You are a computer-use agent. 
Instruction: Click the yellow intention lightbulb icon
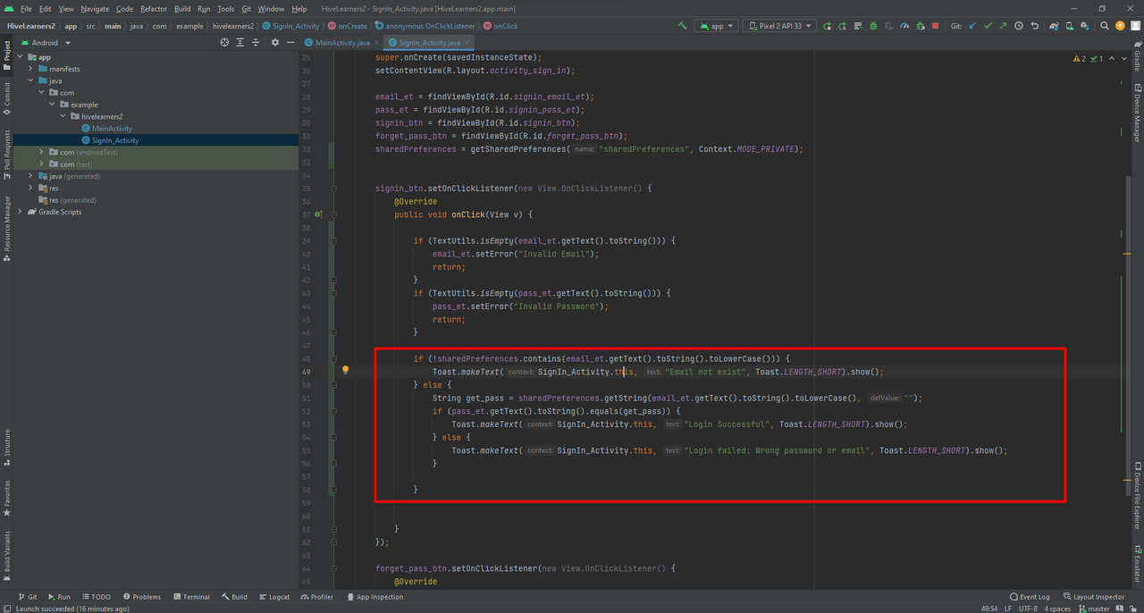pyautogui.click(x=346, y=370)
